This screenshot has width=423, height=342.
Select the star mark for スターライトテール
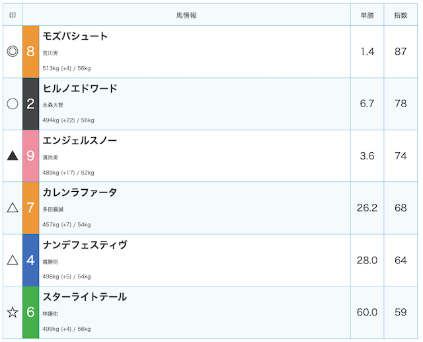[x=13, y=312]
